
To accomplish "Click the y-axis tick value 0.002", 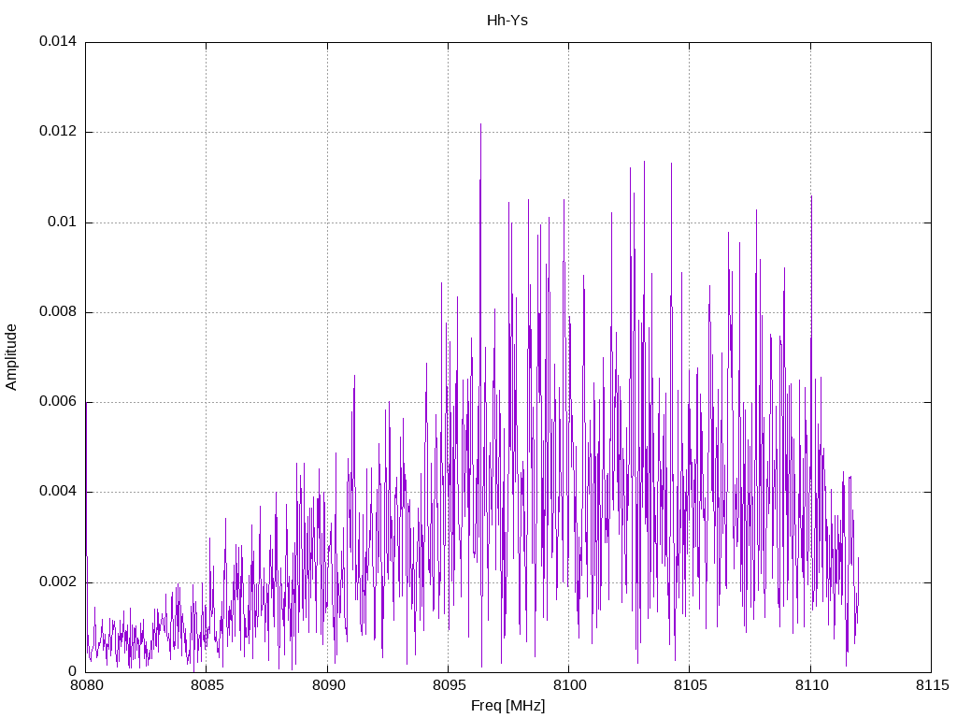I will click(58, 582).
